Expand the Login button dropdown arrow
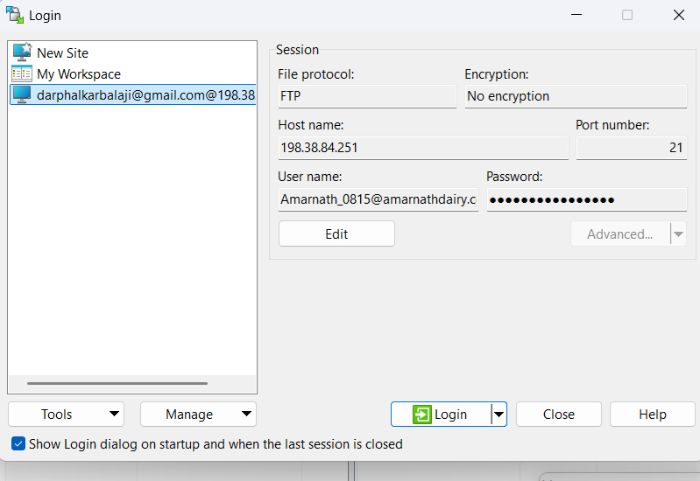 pos(498,415)
